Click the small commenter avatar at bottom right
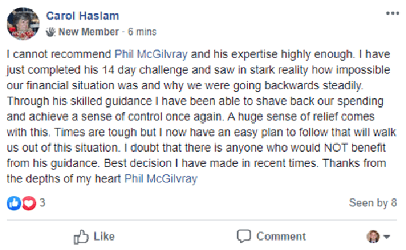 coord(373,236)
